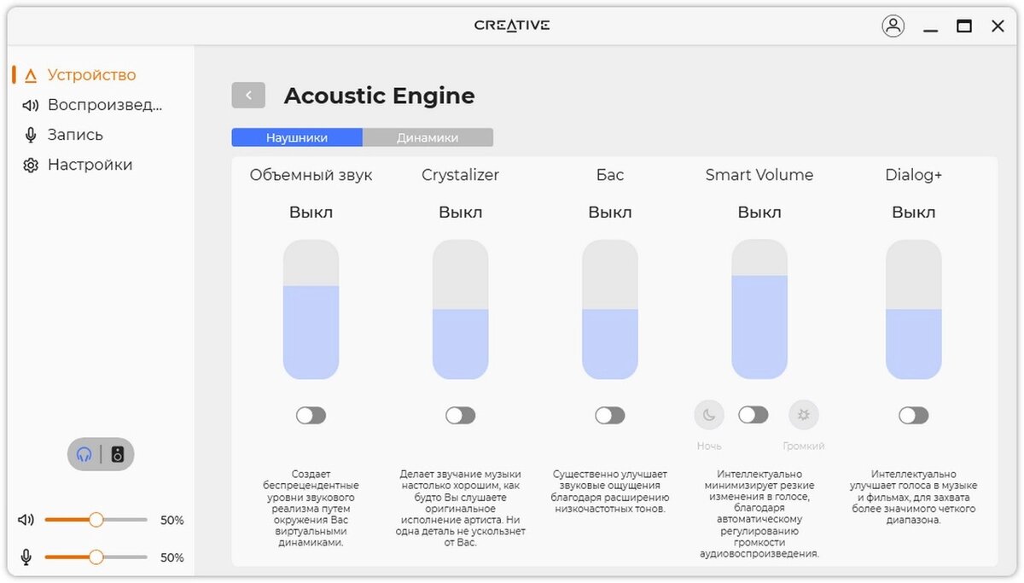Switch to the Динамики tab

coord(428,137)
